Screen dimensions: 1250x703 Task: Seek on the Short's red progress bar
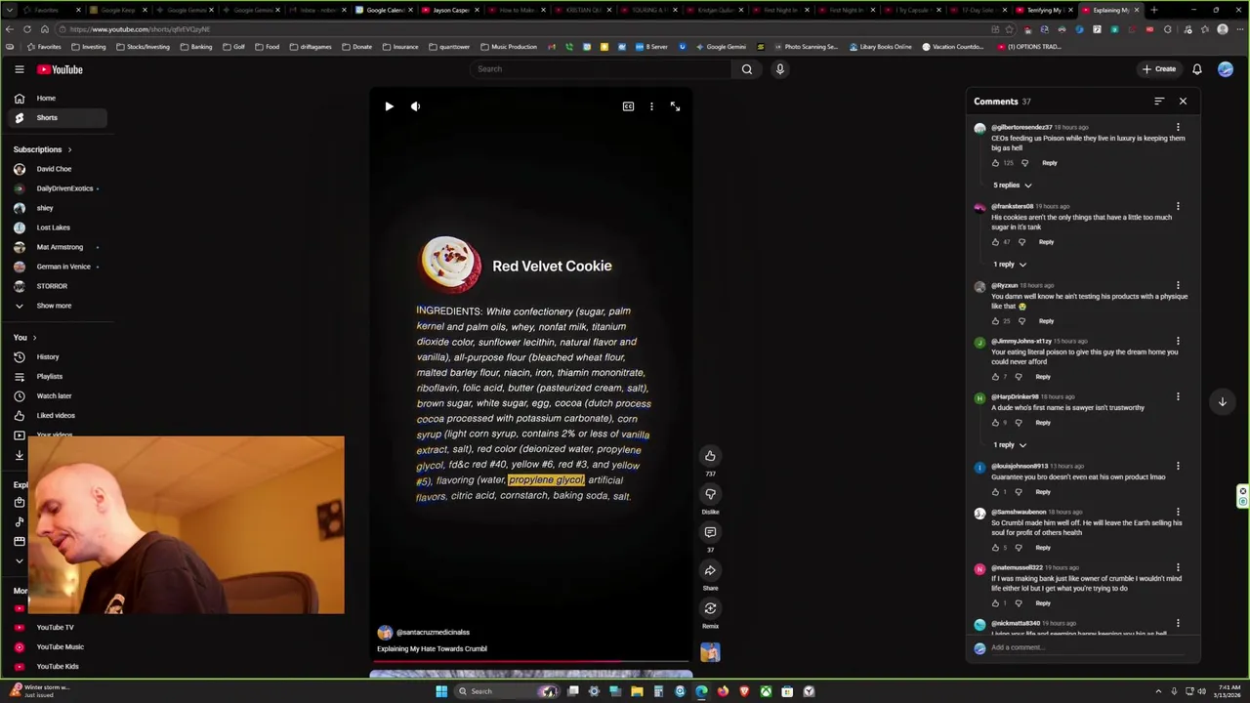click(x=530, y=663)
